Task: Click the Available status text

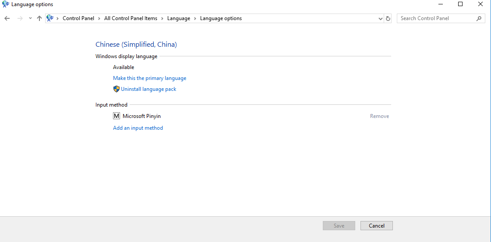Action: pos(124,67)
